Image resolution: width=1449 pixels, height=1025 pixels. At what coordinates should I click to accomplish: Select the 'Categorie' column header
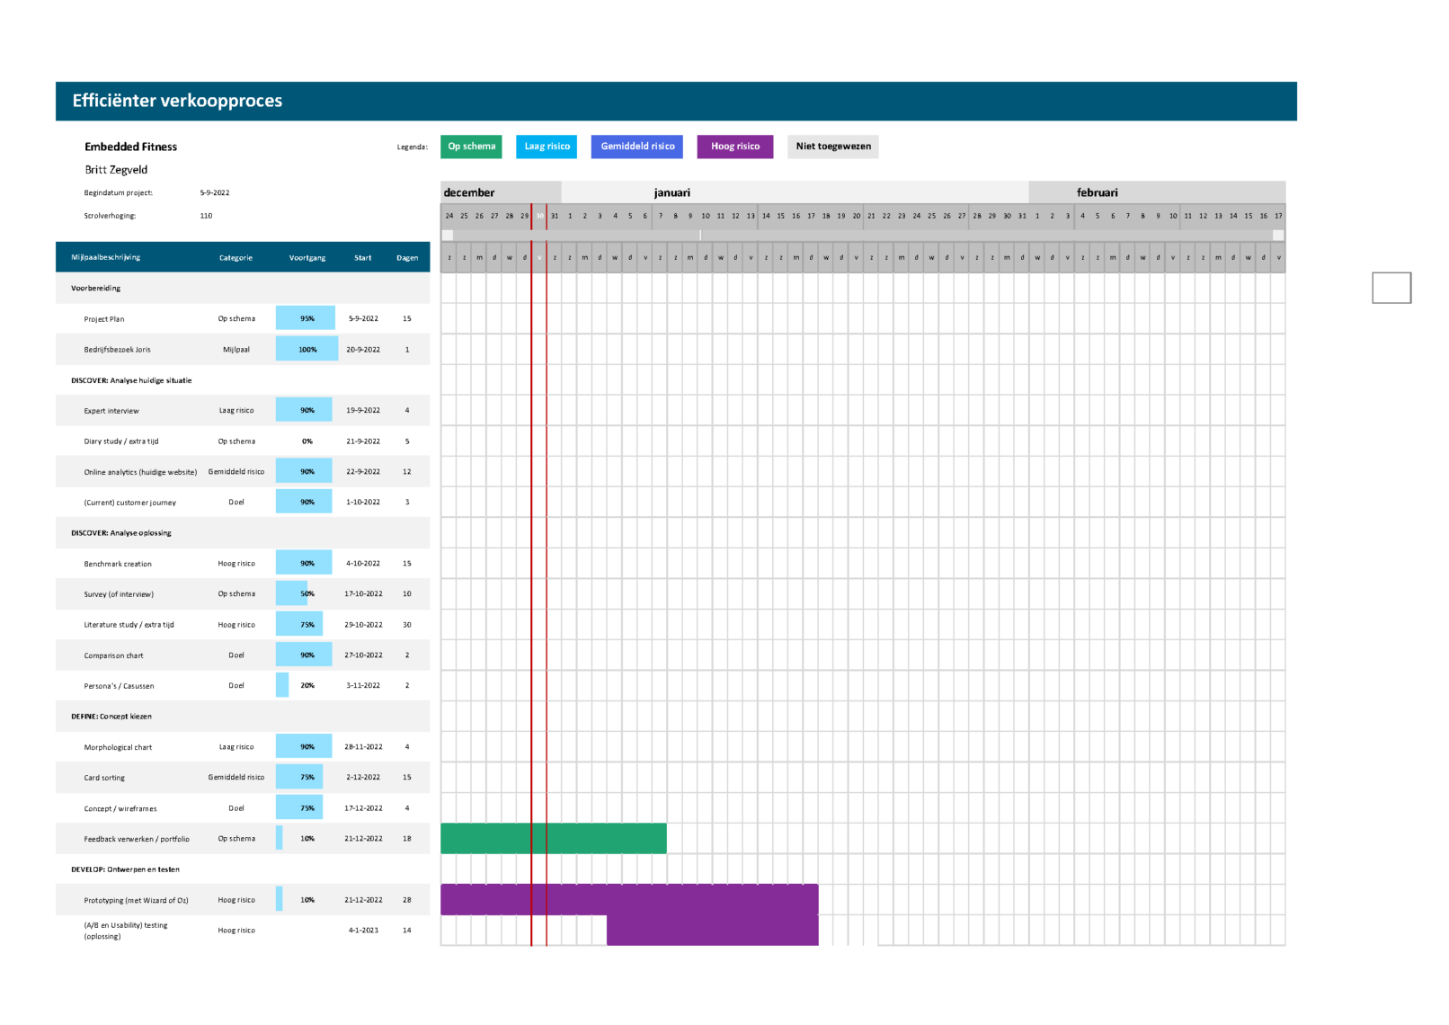click(x=236, y=258)
